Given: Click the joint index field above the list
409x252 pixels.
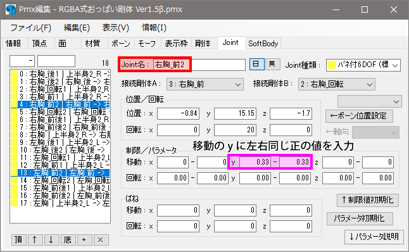Looking at the screenshot, I should (22, 61).
